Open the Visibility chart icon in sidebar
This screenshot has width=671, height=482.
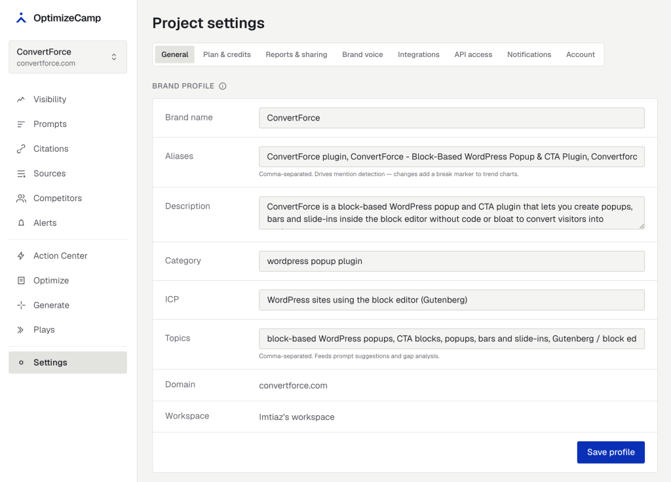[21, 100]
